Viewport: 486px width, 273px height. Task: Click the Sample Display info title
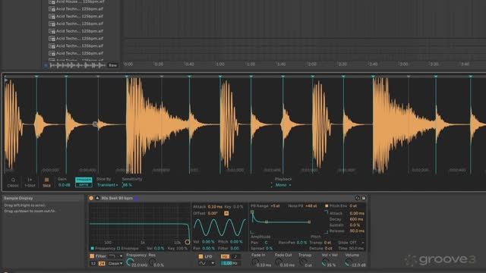click(x=18, y=198)
